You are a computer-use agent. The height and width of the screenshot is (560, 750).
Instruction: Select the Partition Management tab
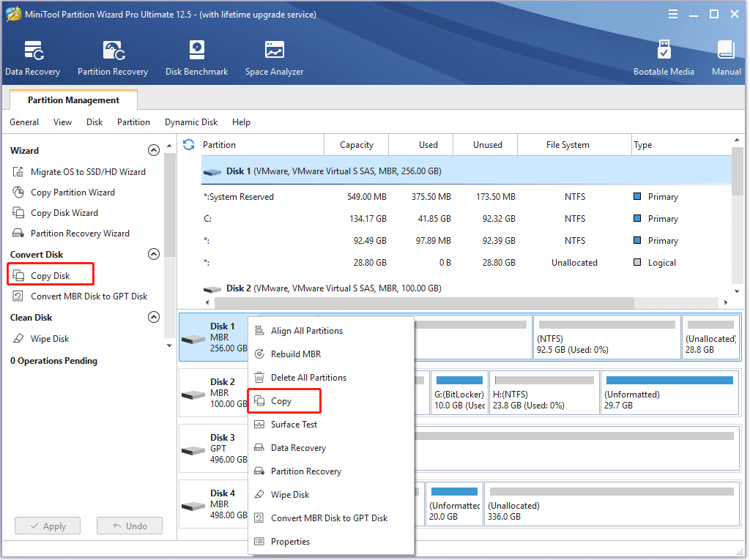pos(74,100)
